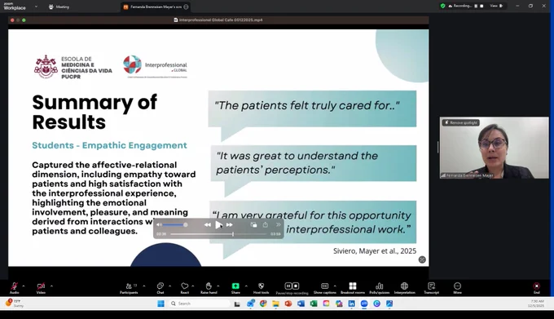This screenshot has height=319, width=554.
Task: Expand the arrow next to Participants
Action: pyautogui.click(x=144, y=286)
